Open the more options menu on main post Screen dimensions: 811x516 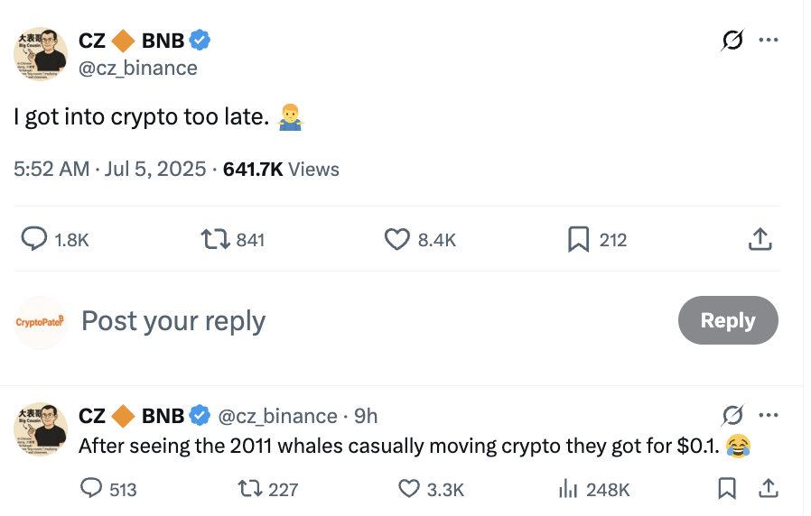768,40
